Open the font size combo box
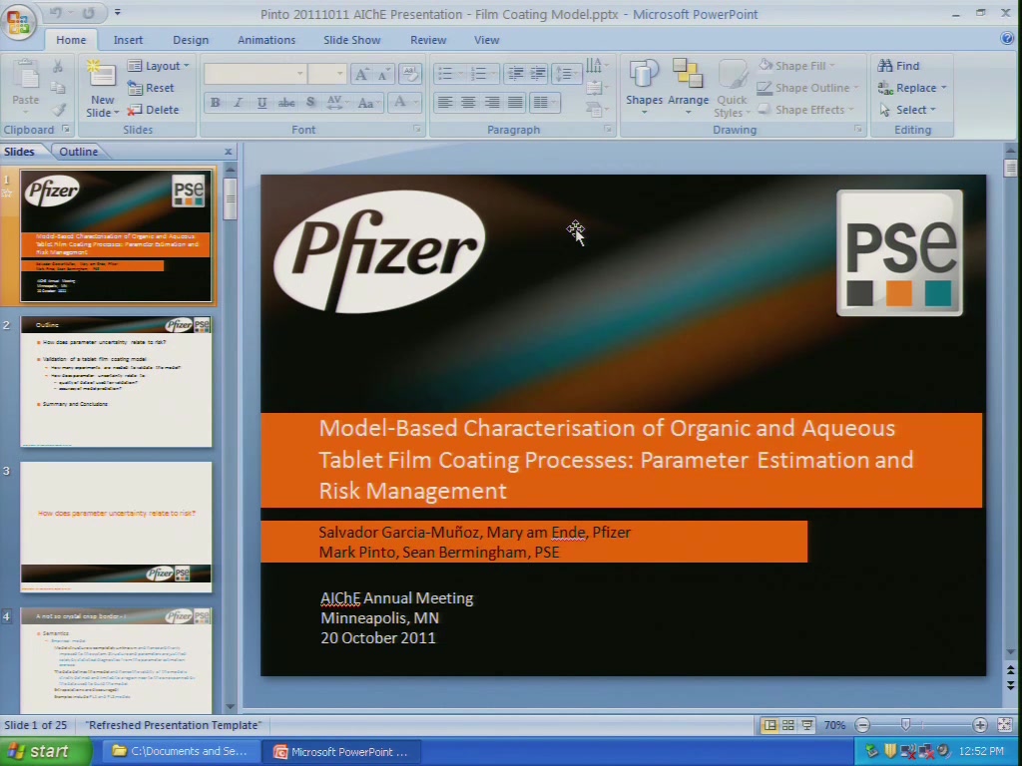The image size is (1022, 766). pyautogui.click(x=327, y=74)
